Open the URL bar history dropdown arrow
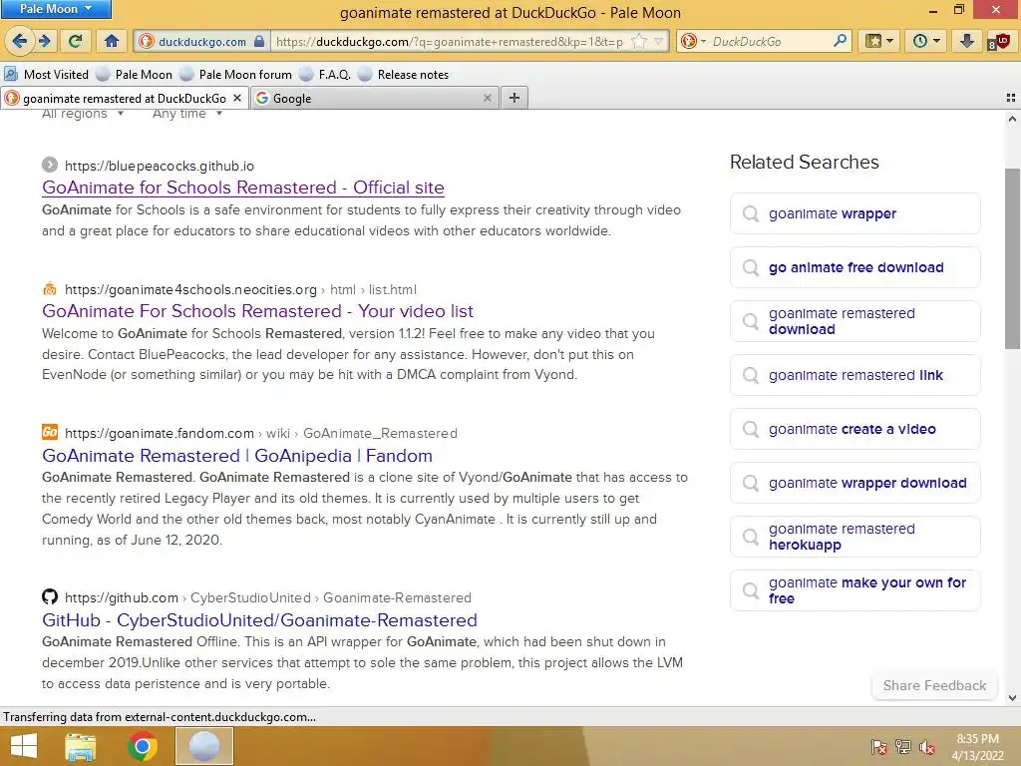1021x766 pixels. [x=659, y=41]
